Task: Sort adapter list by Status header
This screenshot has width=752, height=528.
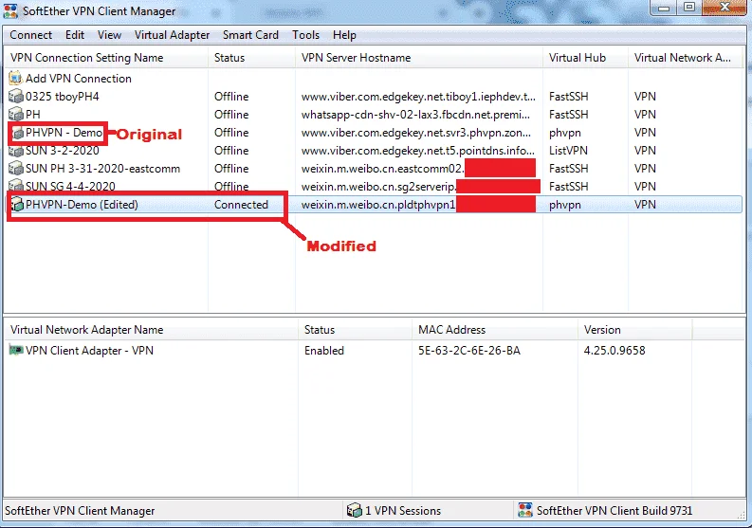Action: pos(355,330)
